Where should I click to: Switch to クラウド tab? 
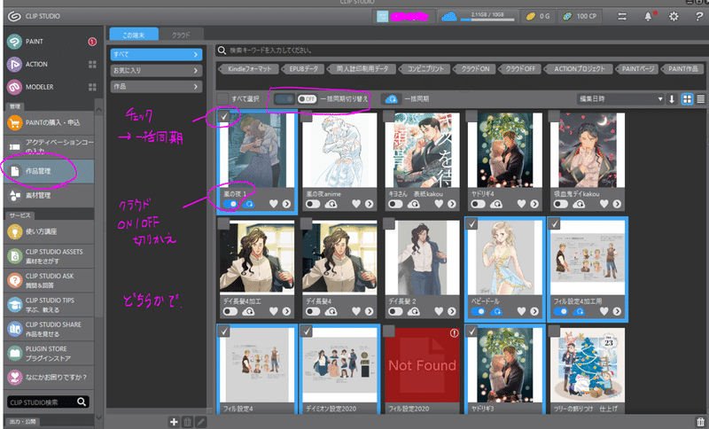point(181,35)
